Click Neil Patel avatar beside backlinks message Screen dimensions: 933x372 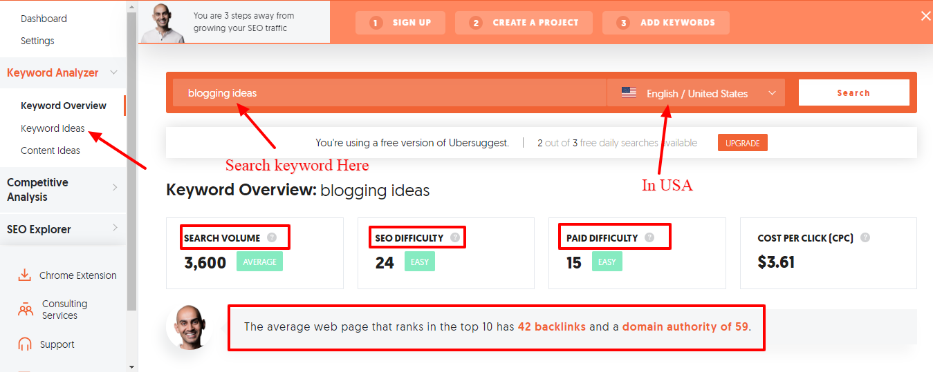point(189,327)
